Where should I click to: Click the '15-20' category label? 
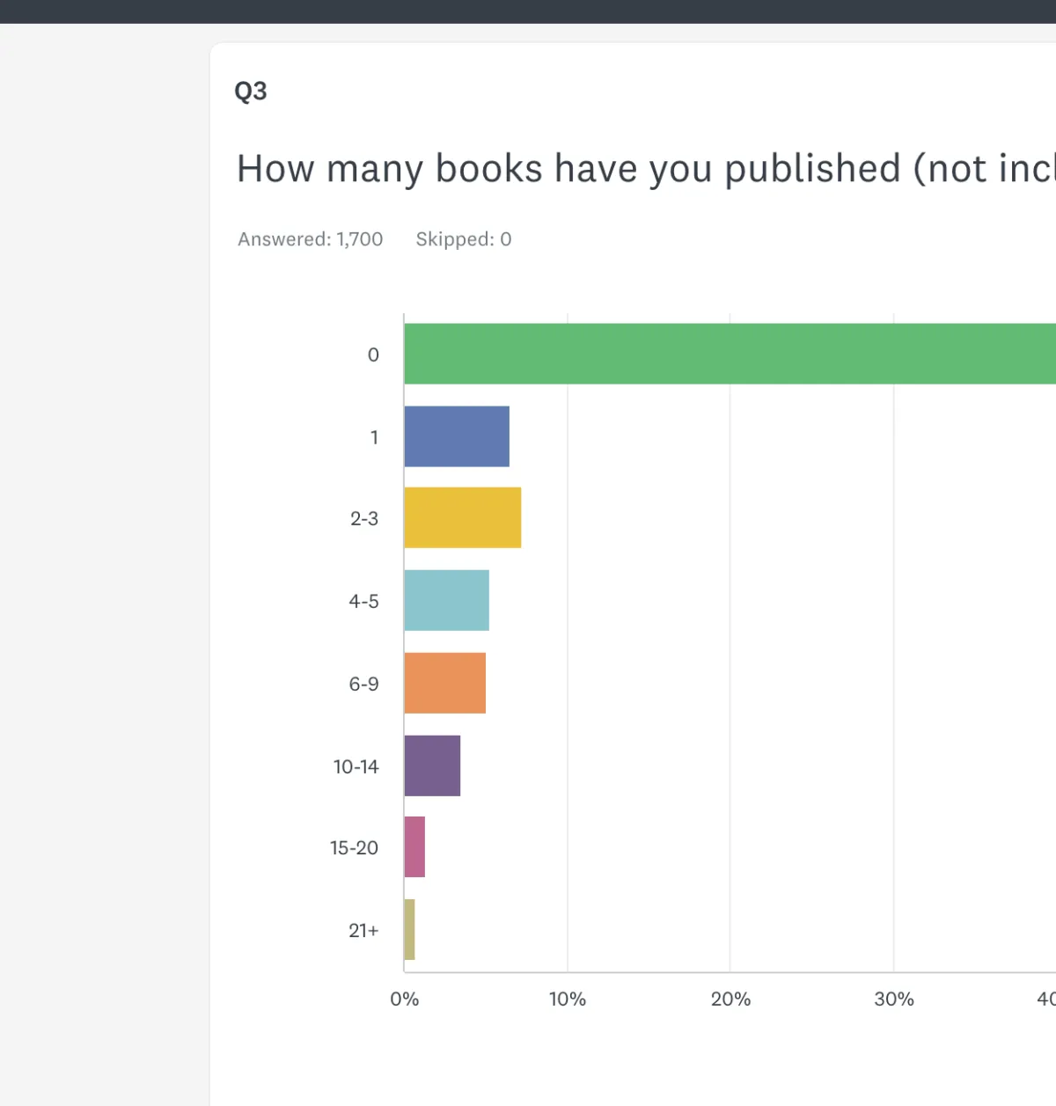355,848
